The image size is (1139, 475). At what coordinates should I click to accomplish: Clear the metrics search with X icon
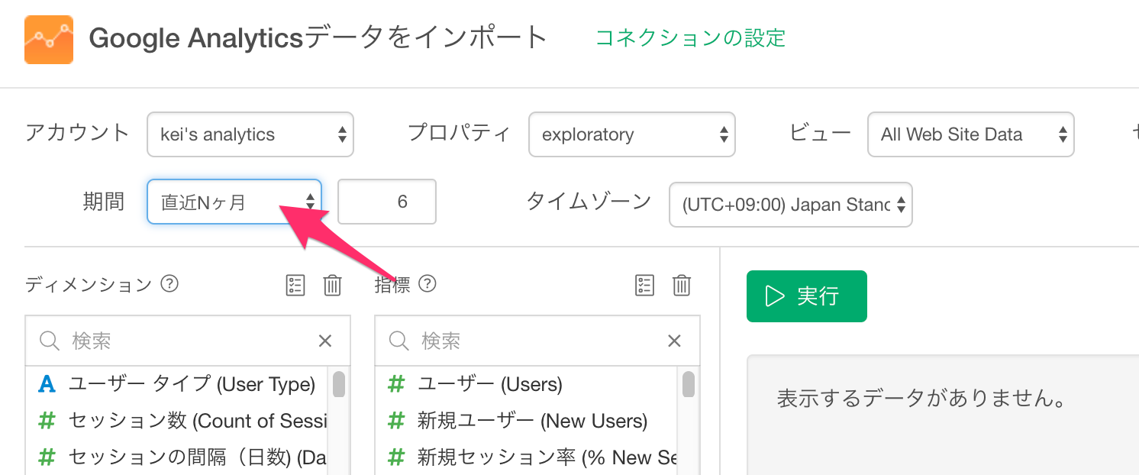674,341
